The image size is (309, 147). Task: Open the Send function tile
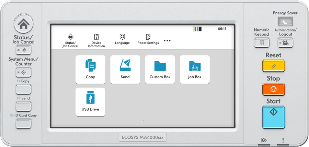[125, 70]
